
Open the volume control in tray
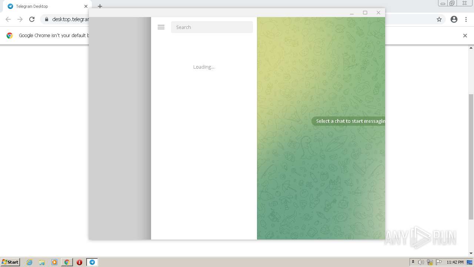coord(421,262)
